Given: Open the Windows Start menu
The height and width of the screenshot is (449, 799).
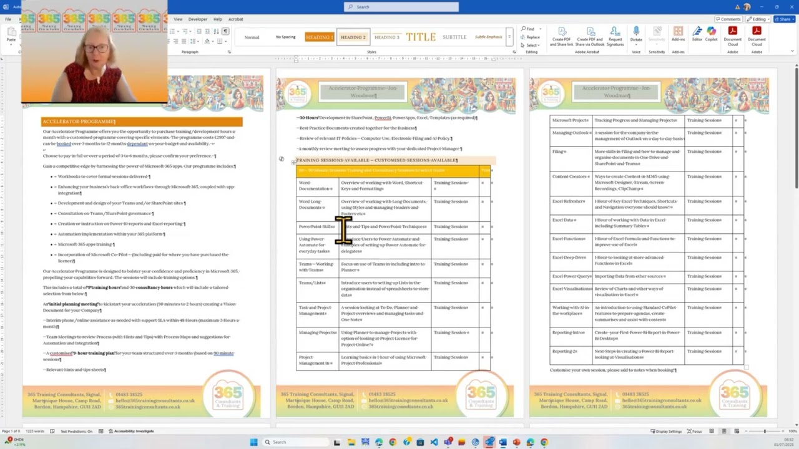Looking at the screenshot, I should 253,442.
